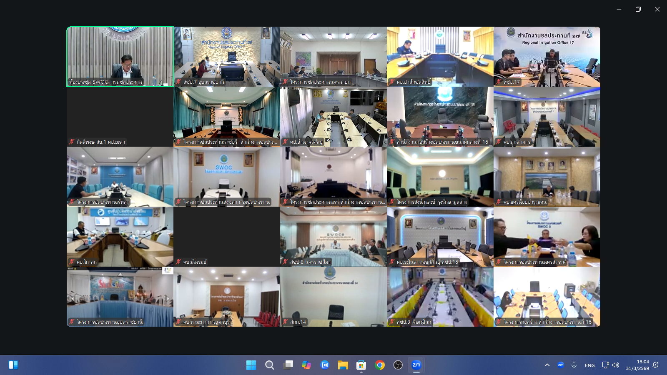Open Google Chrome in the taskbar
Screen dimensions: 667x375
380,365
